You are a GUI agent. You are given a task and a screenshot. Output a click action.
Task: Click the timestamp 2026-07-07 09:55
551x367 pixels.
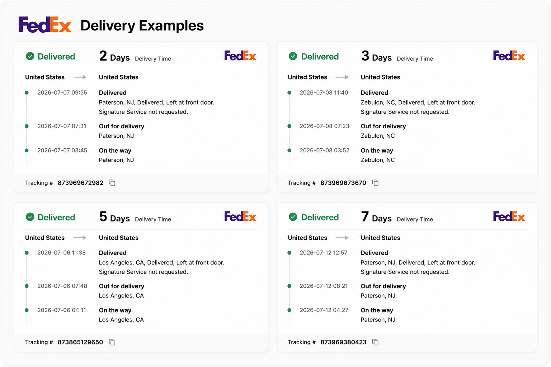click(62, 92)
